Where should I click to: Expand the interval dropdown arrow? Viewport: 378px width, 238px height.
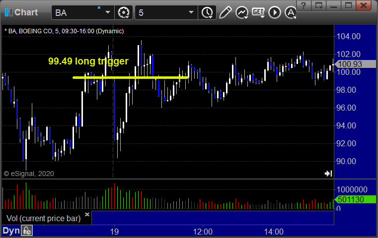[191, 12]
